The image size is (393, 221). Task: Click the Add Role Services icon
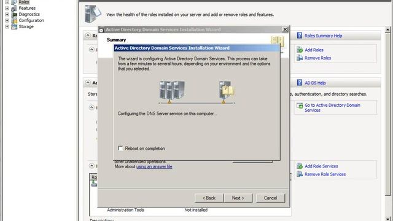300,166
